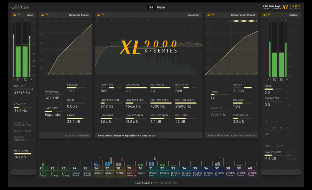
Task: Adjust the compressor Ratio slider
Action: (x=220, y=95)
